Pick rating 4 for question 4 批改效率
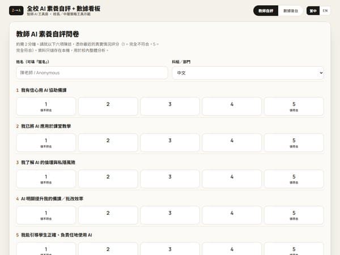The image size is (340, 255). (x=232, y=215)
